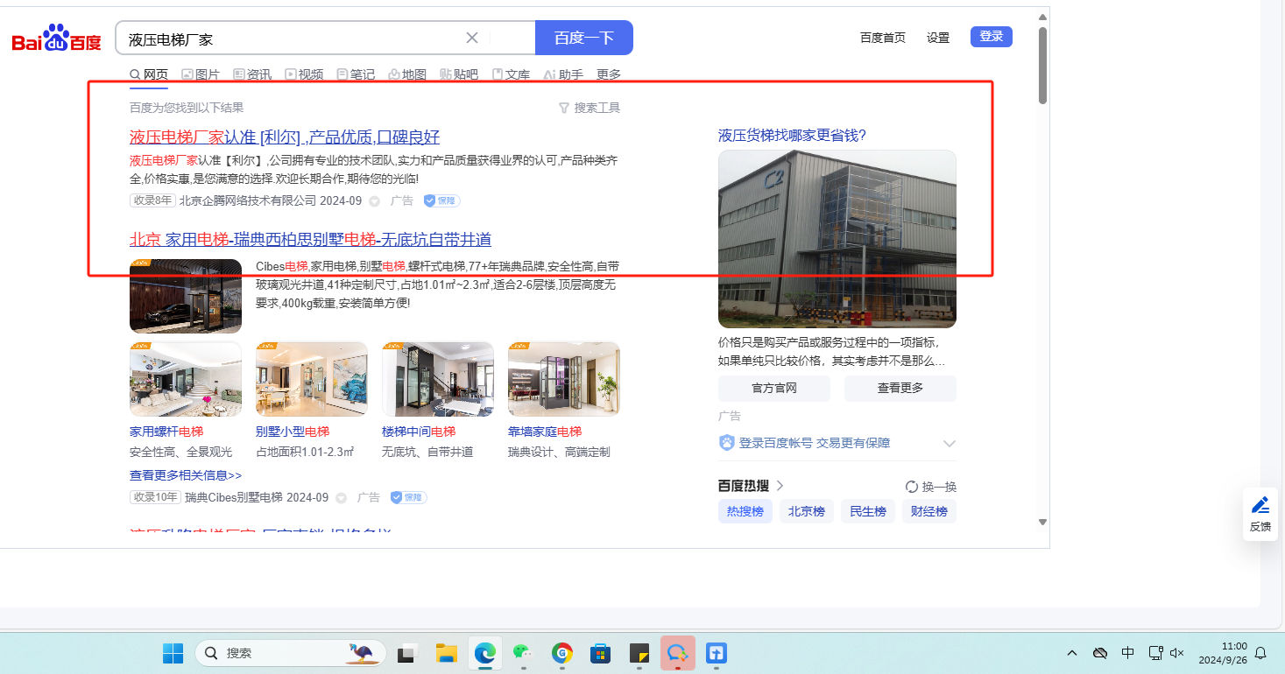Open the 百度首页 link

(883, 38)
